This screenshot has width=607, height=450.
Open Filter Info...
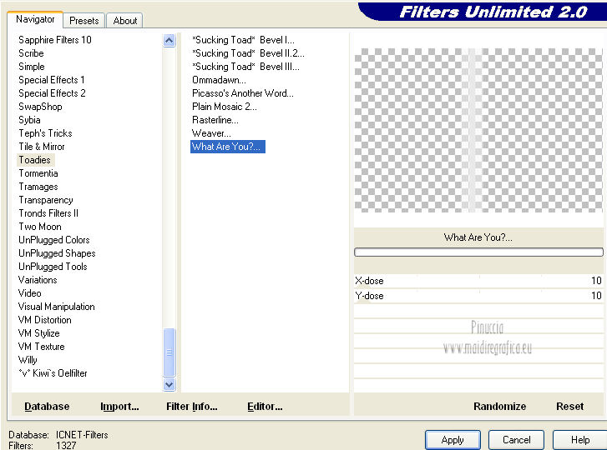tap(192, 407)
